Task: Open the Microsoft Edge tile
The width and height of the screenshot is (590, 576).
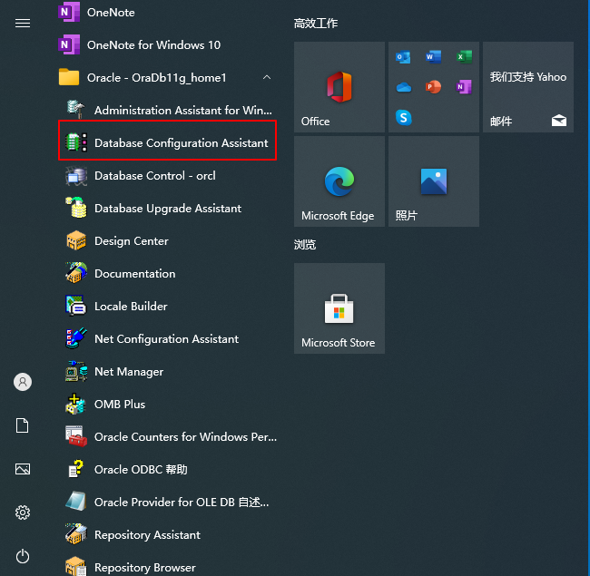Action: click(339, 181)
